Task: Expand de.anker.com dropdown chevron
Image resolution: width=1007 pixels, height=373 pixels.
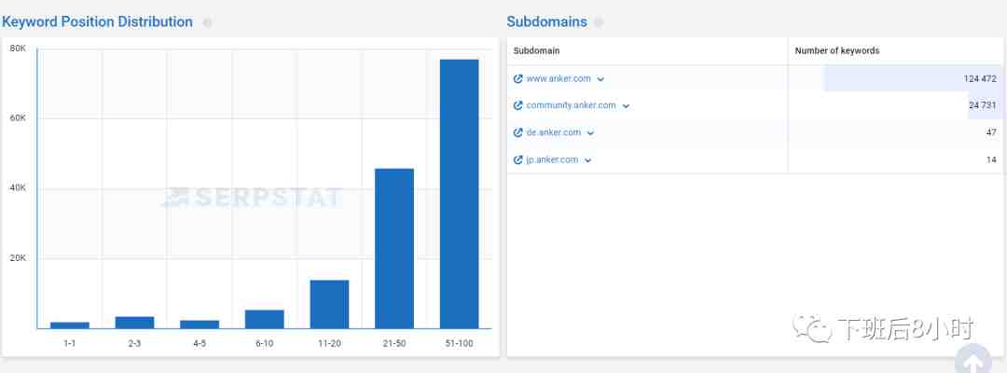Action: tap(590, 133)
